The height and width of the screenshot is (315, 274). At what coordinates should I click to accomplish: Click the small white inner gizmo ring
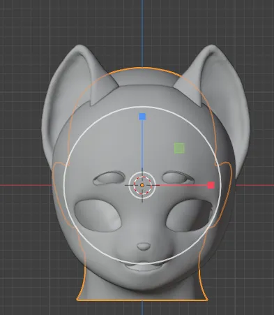142,185
